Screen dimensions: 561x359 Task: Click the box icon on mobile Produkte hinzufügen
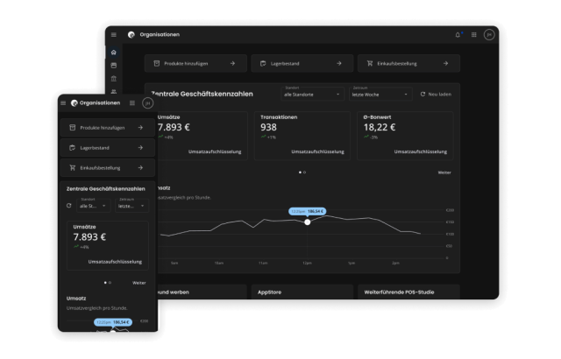[72, 128]
